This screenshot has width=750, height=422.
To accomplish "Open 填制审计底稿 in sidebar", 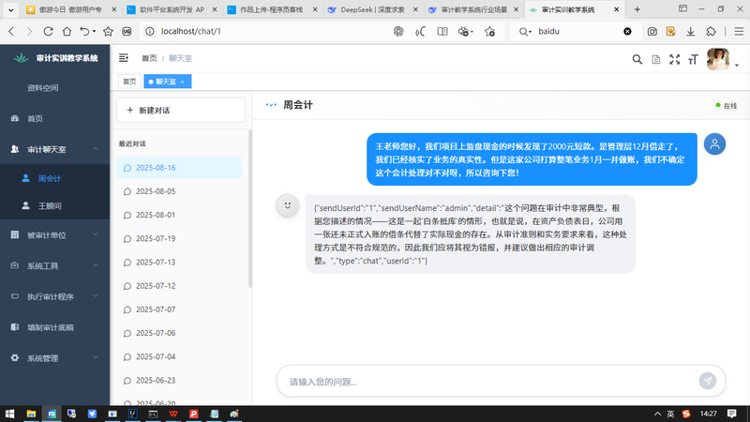I will (54, 327).
